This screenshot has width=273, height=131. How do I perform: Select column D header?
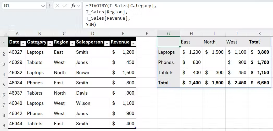[92, 34]
